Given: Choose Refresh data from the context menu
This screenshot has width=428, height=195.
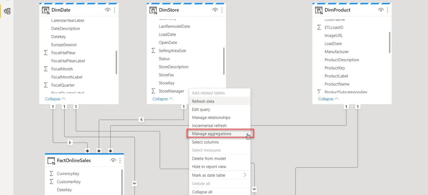Looking at the screenshot, I should click(x=202, y=101).
